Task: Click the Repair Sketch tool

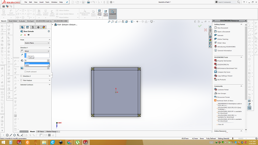Action: click(93, 13)
